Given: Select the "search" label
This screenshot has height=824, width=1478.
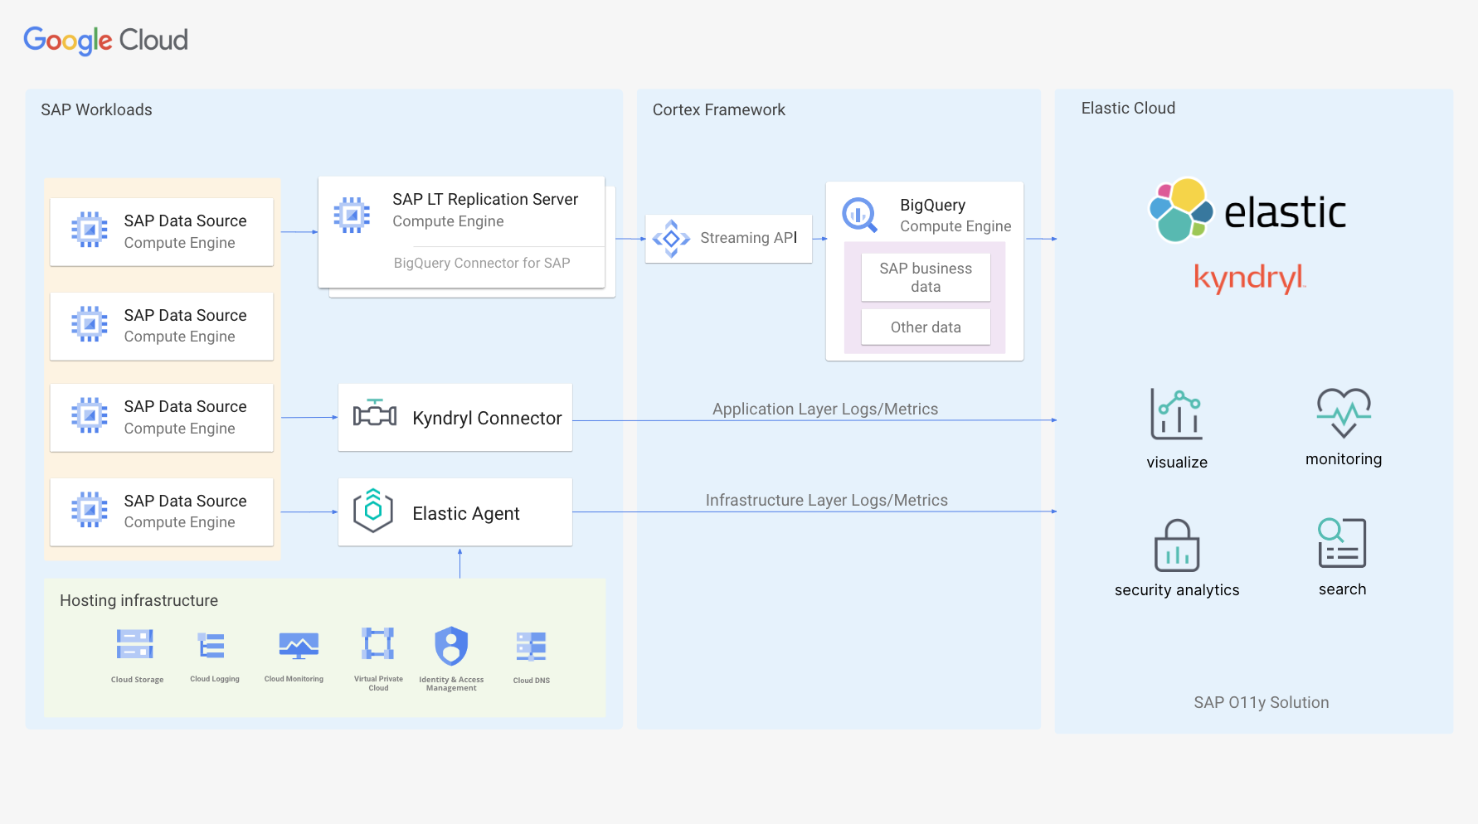Looking at the screenshot, I should tap(1342, 589).
